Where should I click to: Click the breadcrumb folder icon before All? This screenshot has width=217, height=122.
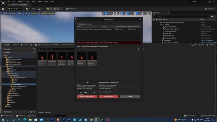click(x=36, y=45)
